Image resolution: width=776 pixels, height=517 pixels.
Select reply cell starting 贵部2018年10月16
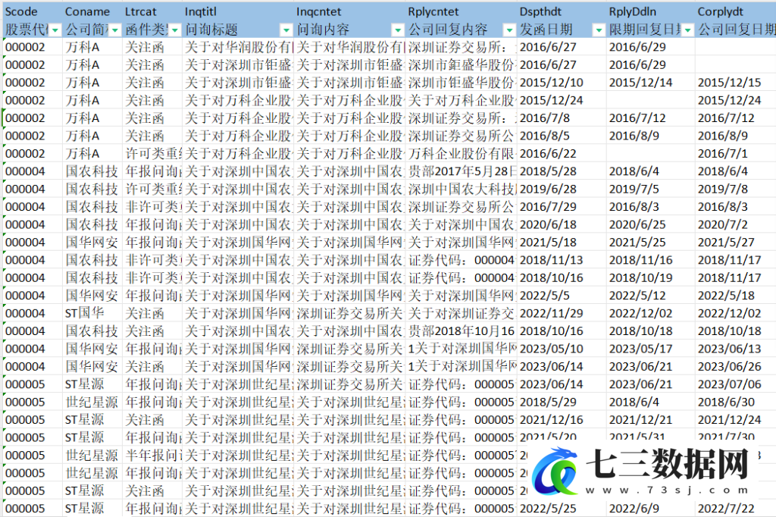click(462, 331)
